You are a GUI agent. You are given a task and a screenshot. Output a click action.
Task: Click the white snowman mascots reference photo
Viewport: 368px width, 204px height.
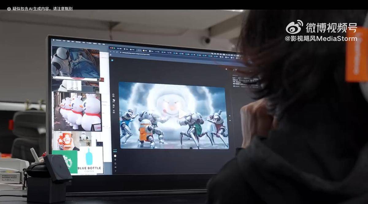77,111
